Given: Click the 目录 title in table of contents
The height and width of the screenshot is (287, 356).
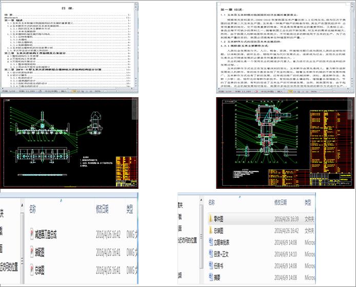Looking at the screenshot, I should coord(68,8).
